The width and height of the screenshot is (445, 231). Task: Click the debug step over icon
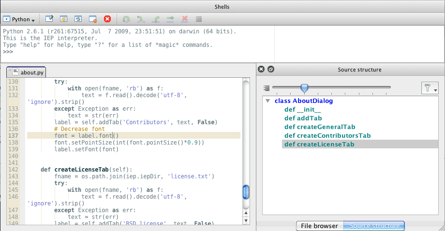(126, 19)
